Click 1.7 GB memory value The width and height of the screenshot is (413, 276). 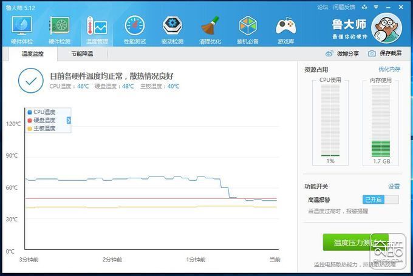pos(381,161)
